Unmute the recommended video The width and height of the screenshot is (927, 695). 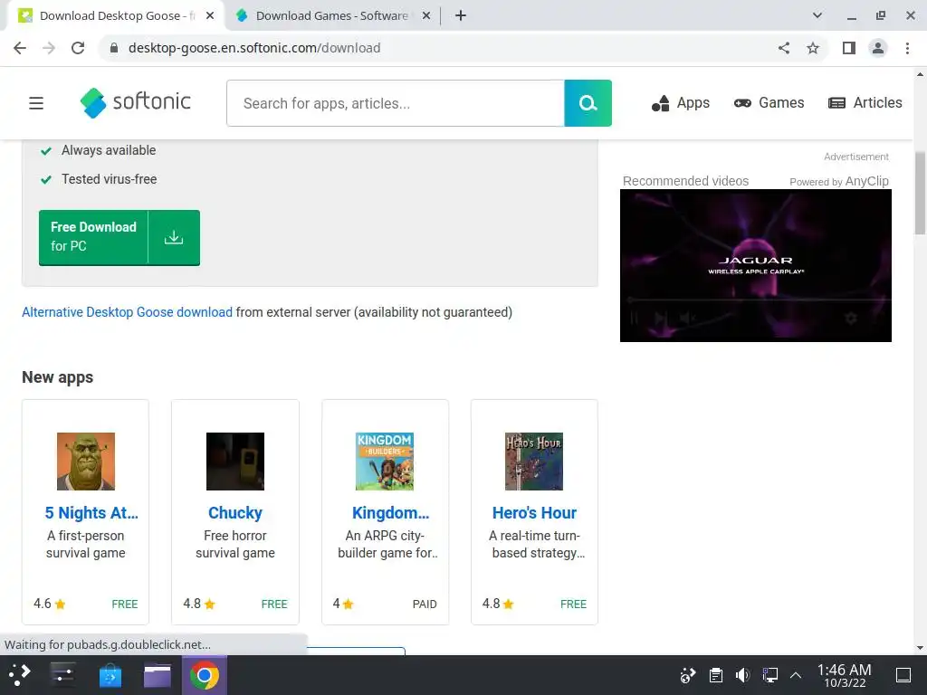tap(687, 319)
